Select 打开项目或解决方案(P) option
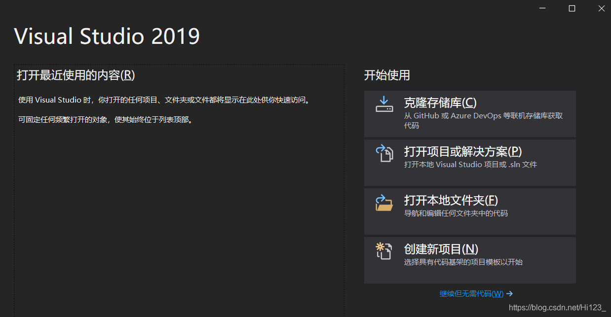Viewport: 611px width, 317px height. point(470,163)
